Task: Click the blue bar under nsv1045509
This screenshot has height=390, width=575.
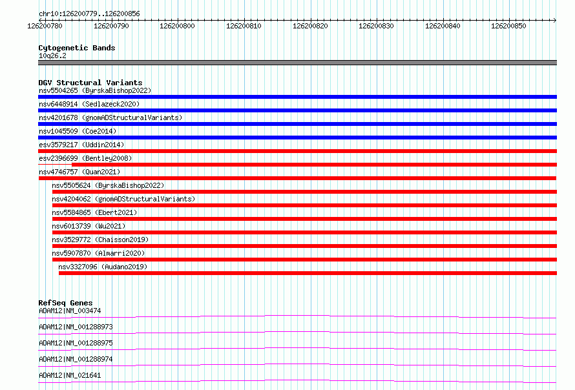Action: click(x=297, y=138)
